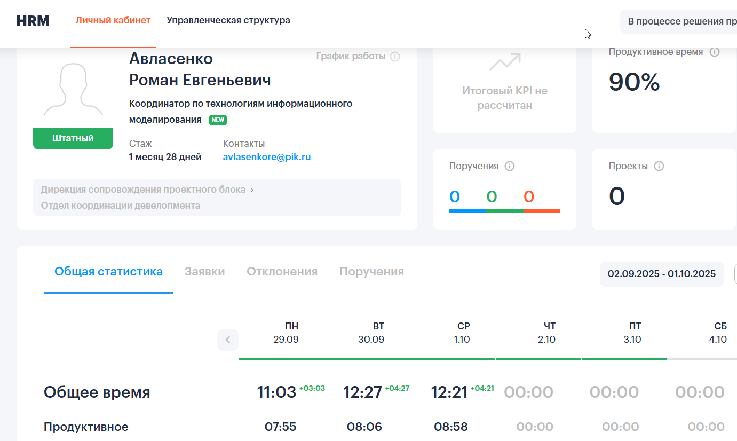The image size is (737, 441).
Task: Click the NEW badge by the job title
Action: 218,120
